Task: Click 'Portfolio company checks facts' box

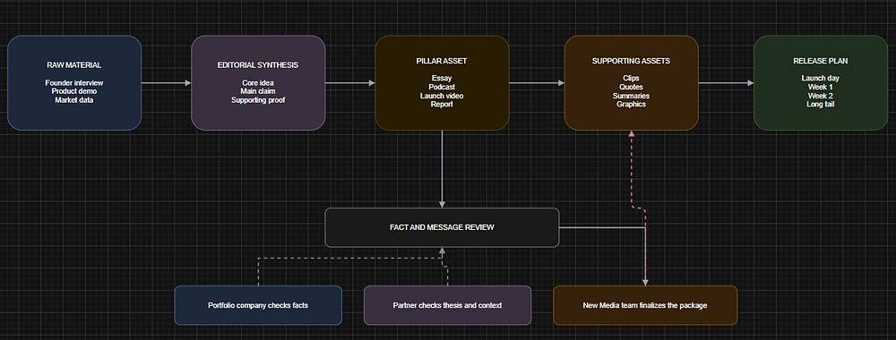Action: (258, 305)
